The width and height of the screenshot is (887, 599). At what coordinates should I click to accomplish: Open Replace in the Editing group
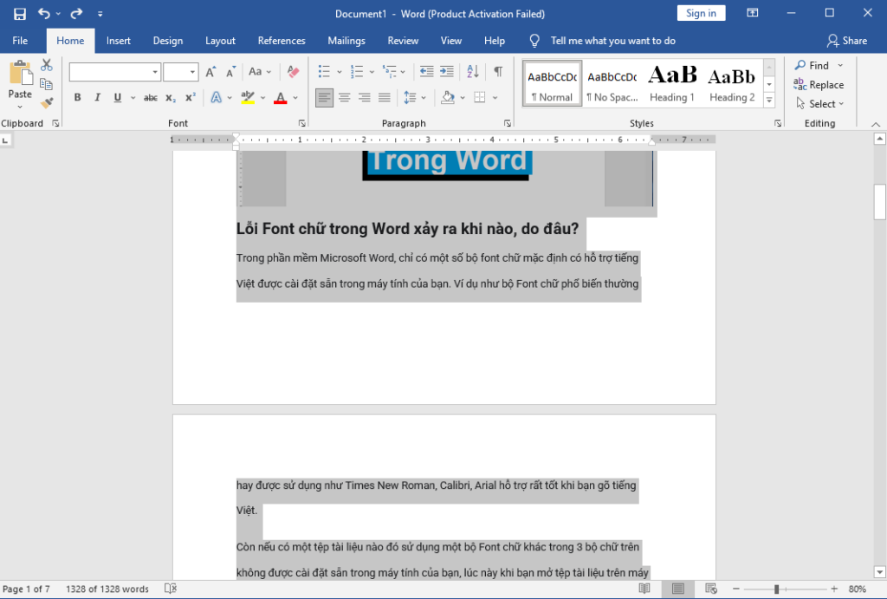tap(819, 84)
